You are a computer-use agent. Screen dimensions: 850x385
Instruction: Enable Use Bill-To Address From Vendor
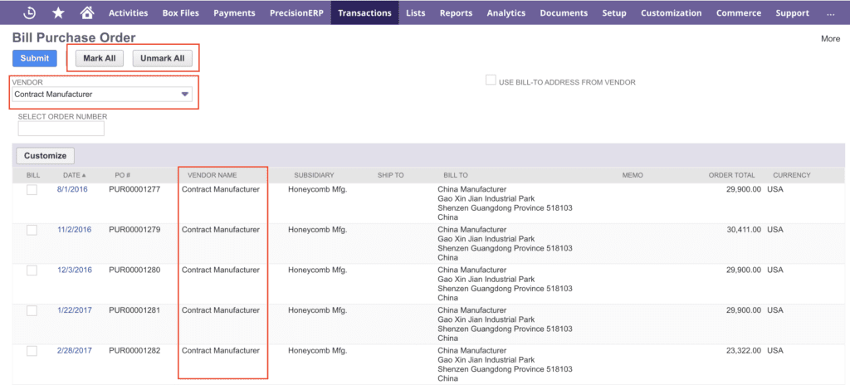(491, 81)
